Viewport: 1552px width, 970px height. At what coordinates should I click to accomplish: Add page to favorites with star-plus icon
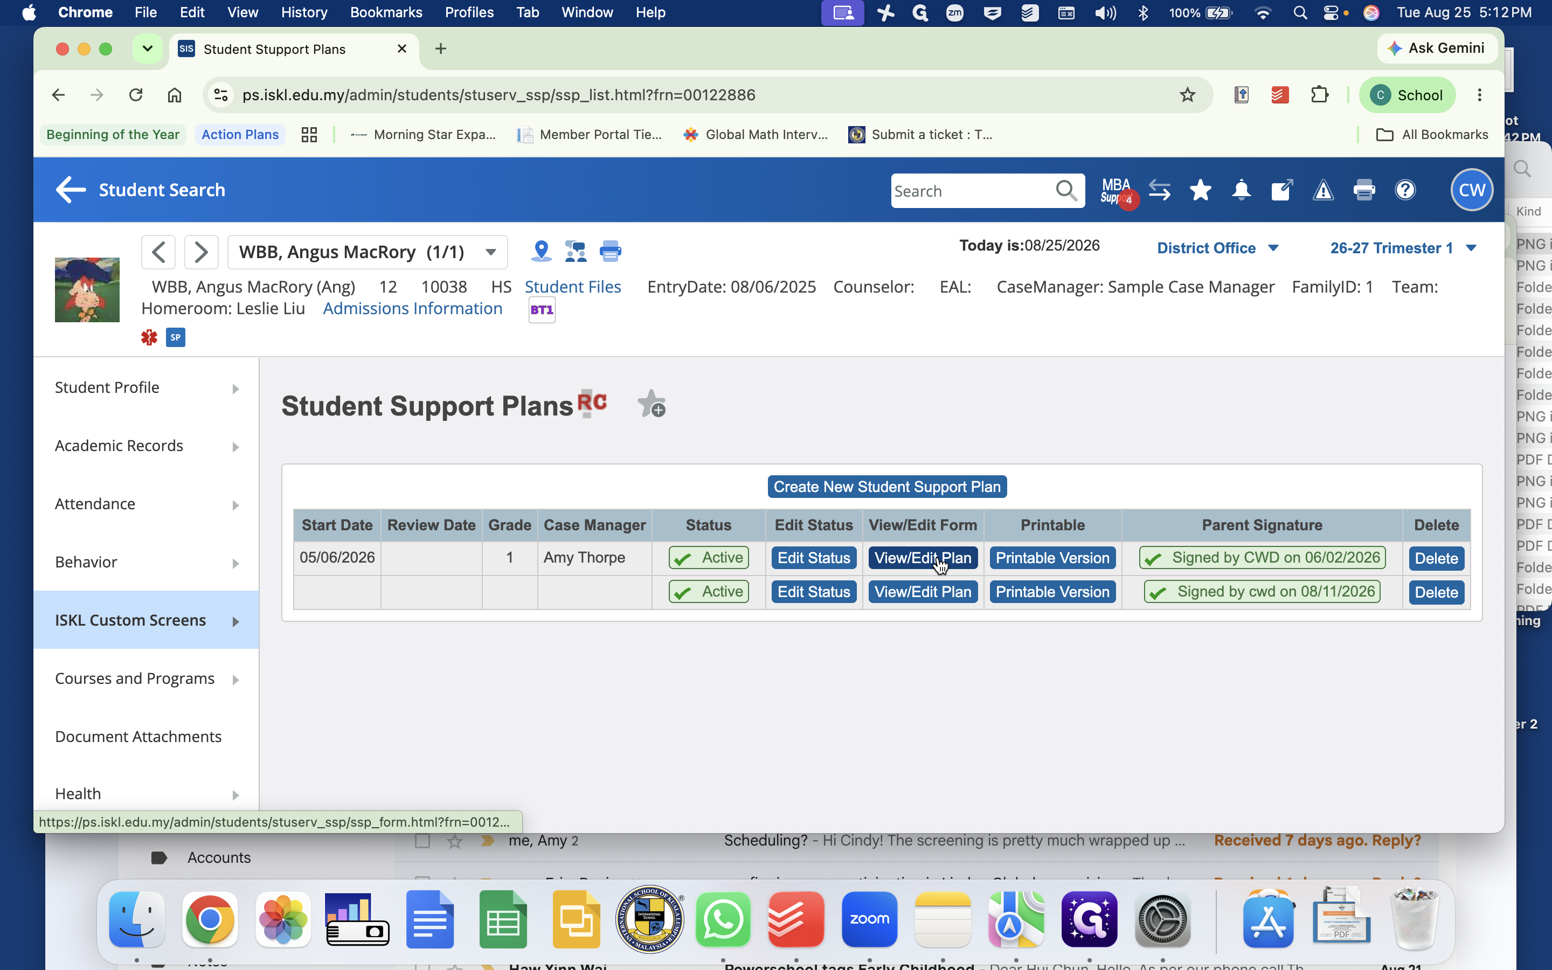pyautogui.click(x=652, y=404)
